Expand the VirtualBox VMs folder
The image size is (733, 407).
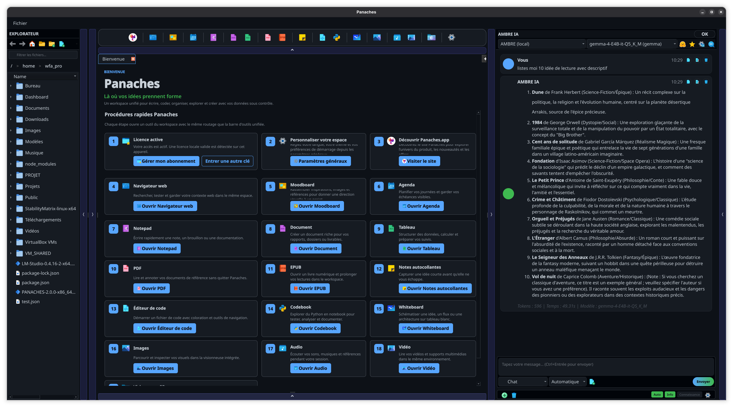click(11, 242)
